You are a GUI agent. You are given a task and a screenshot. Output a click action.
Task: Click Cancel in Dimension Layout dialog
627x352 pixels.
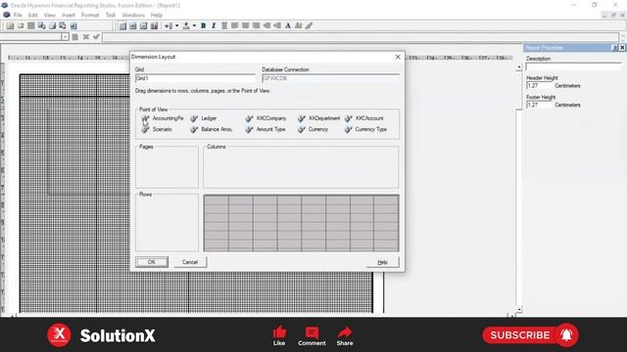point(190,262)
